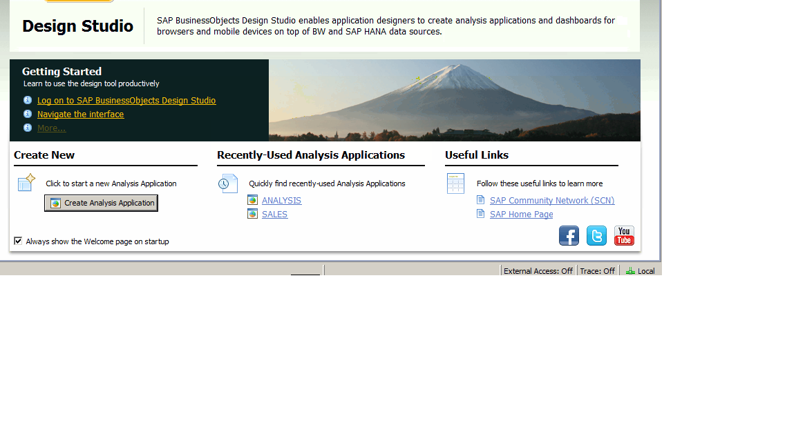Screen dimensions: 796x447
Task: Open Log on to SAP BusinessObjects link
Action: [126, 100]
